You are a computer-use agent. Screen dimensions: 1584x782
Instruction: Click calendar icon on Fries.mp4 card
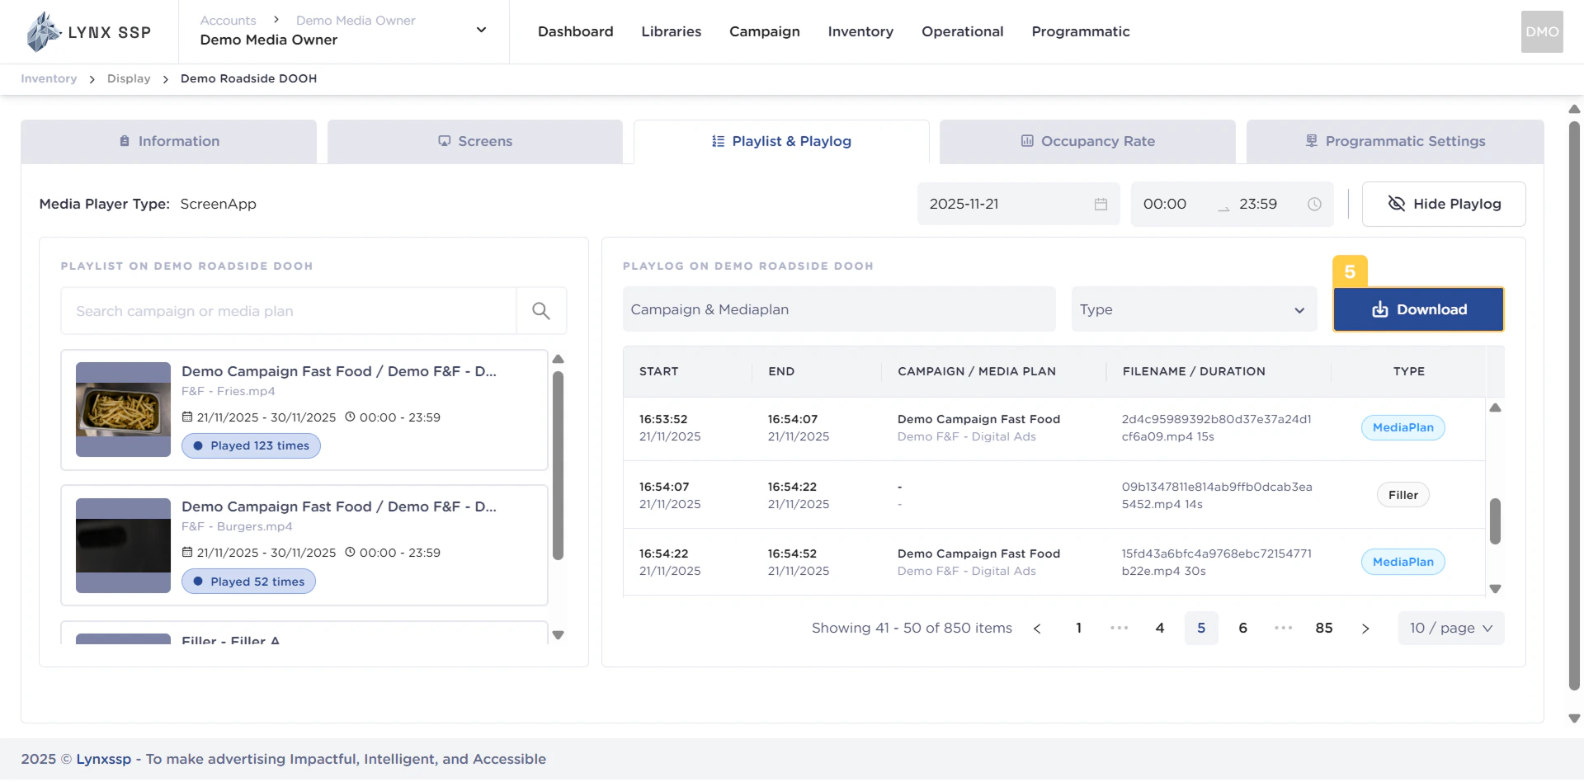coord(187,417)
